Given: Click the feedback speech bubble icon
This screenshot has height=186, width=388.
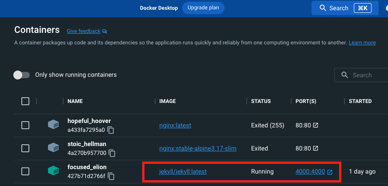Looking at the screenshot, I should (104, 32).
